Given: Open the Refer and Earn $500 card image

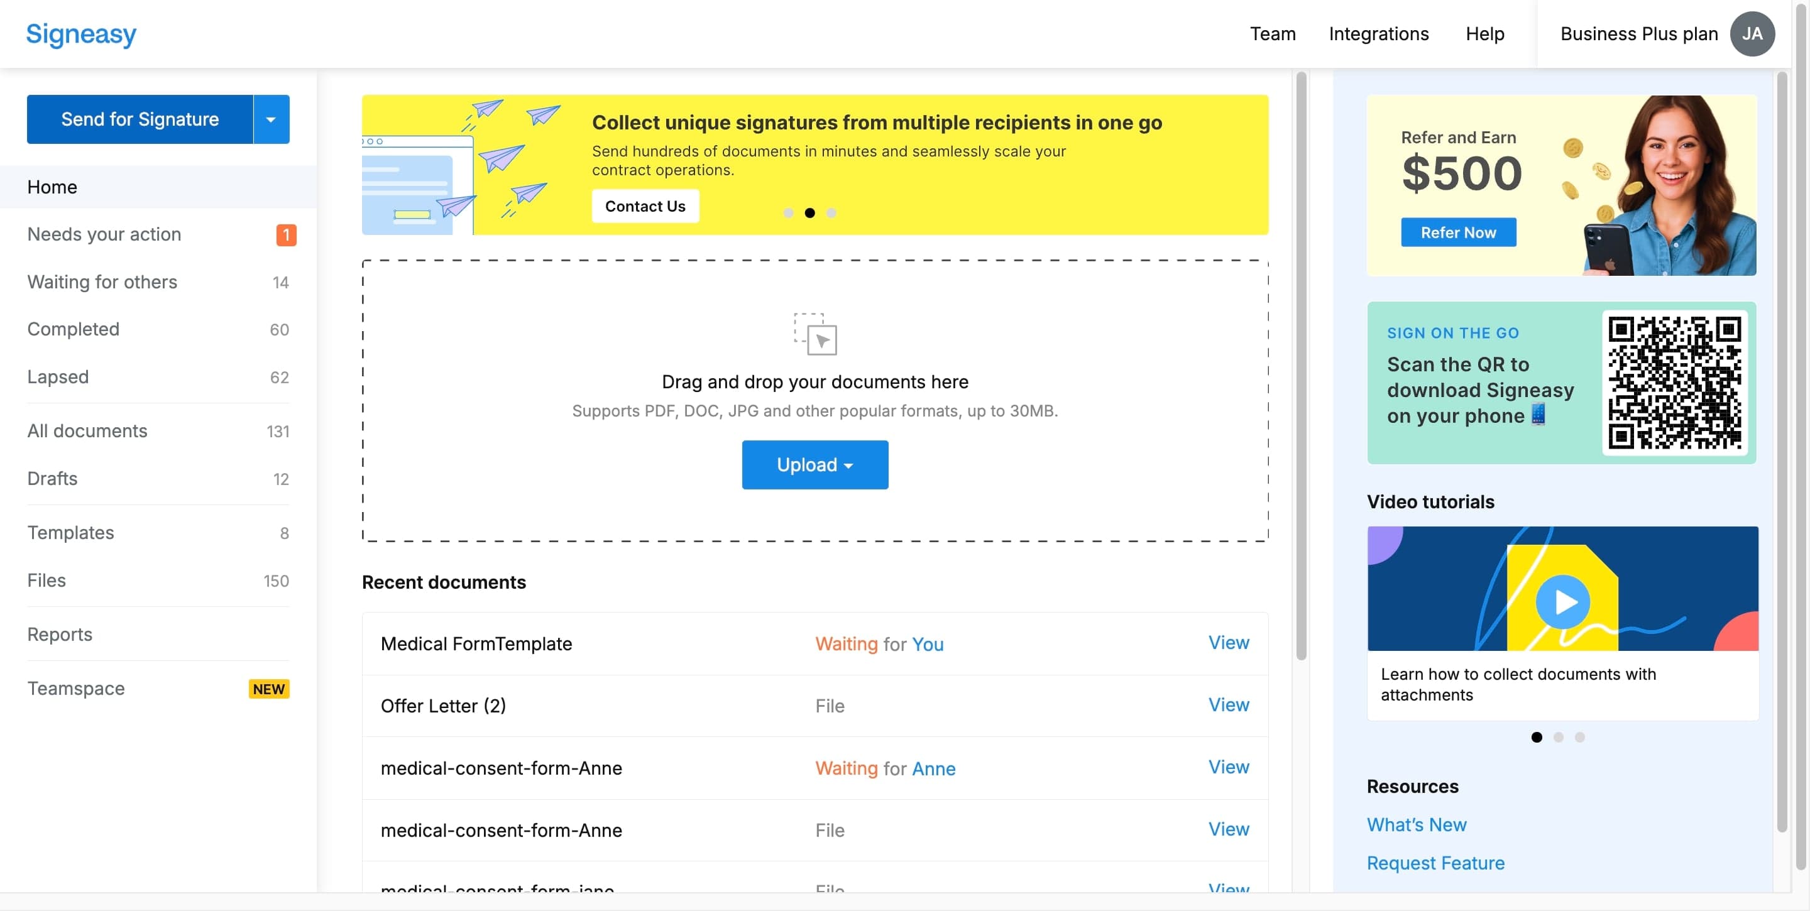Looking at the screenshot, I should (x=1561, y=185).
